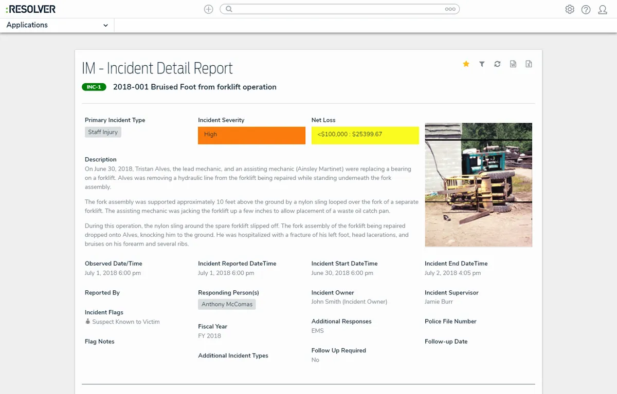Click Jamie Burr supervisor name
This screenshot has width=617, height=394.
(439, 302)
